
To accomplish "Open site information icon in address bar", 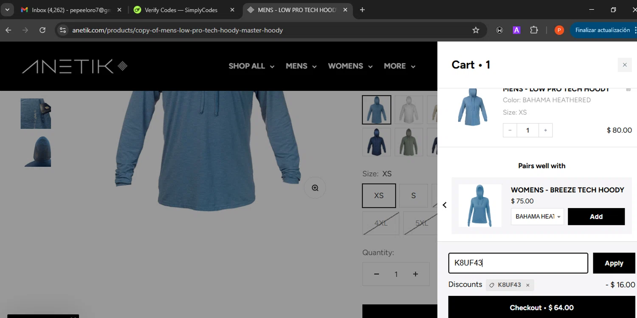I will click(x=63, y=30).
